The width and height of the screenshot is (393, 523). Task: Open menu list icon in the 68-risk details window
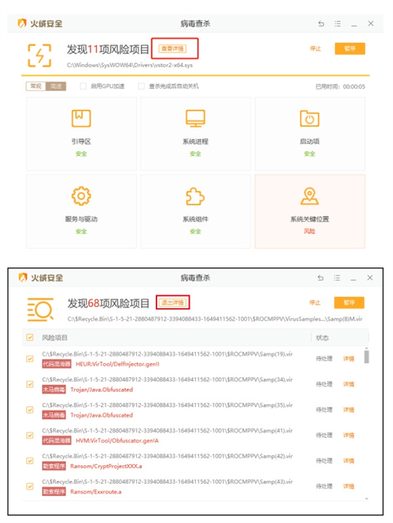(337, 278)
